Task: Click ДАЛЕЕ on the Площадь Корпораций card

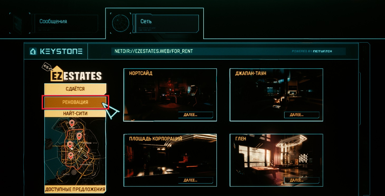Action: 195,180
